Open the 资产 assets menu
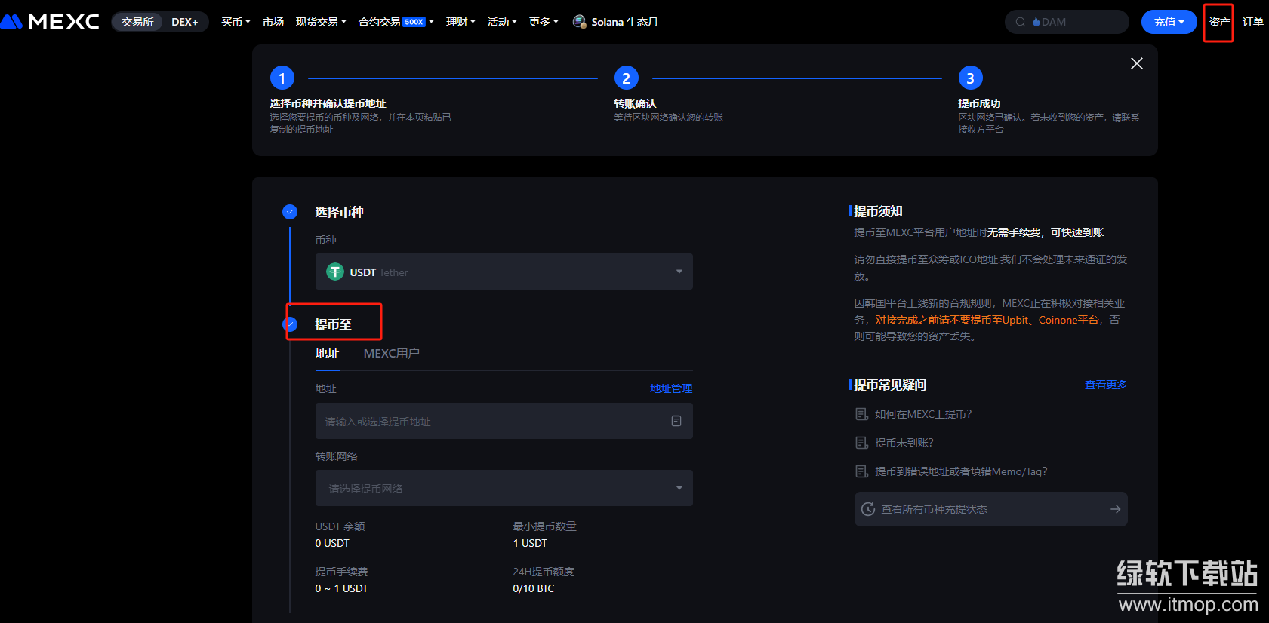The width and height of the screenshot is (1269, 623). pyautogui.click(x=1218, y=22)
